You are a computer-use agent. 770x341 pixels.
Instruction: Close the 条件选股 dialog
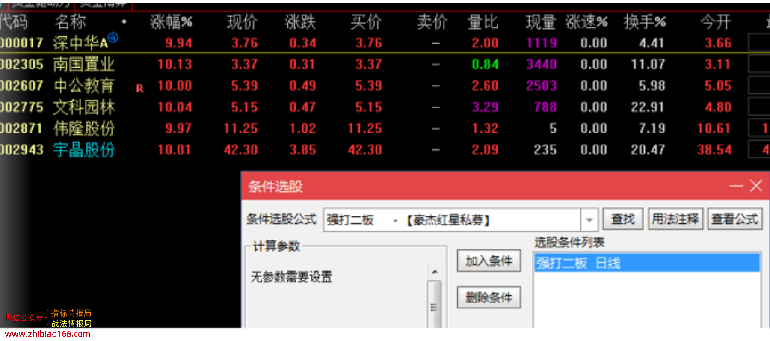pyautogui.click(x=756, y=186)
